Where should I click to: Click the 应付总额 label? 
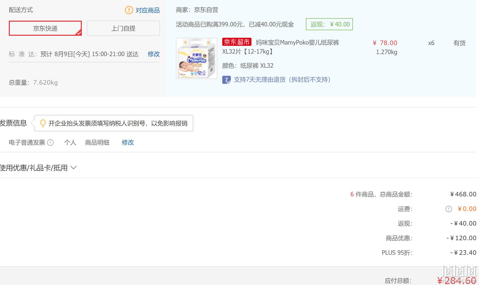tap(398, 280)
